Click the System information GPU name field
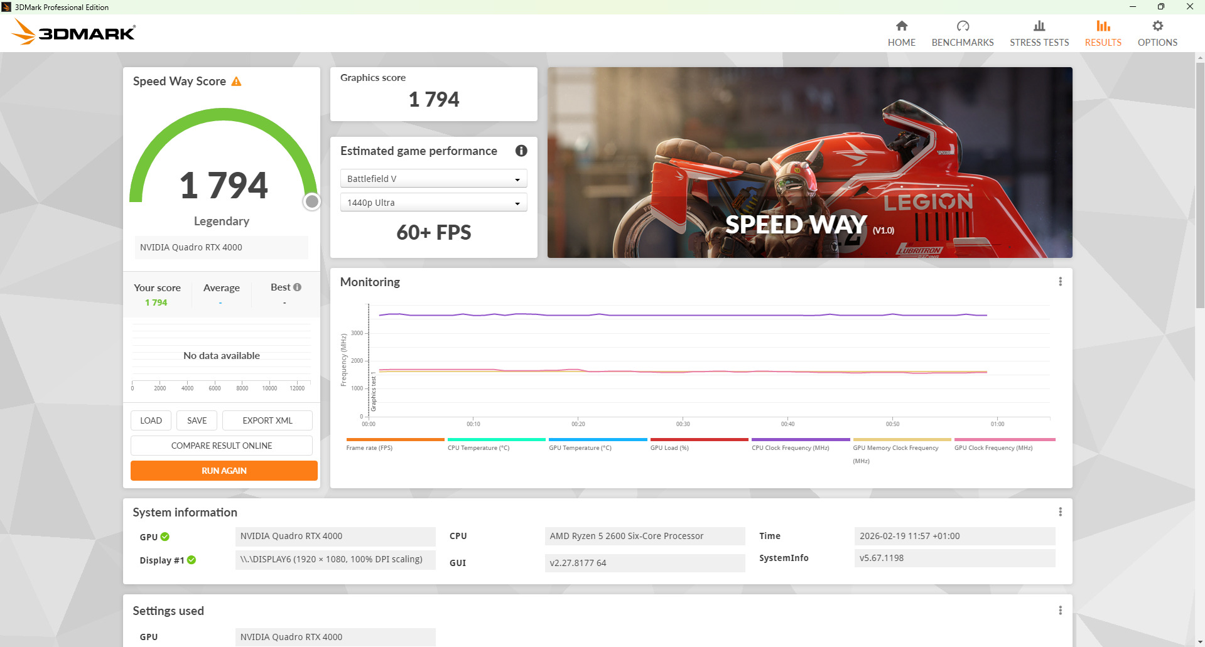 pyautogui.click(x=335, y=536)
